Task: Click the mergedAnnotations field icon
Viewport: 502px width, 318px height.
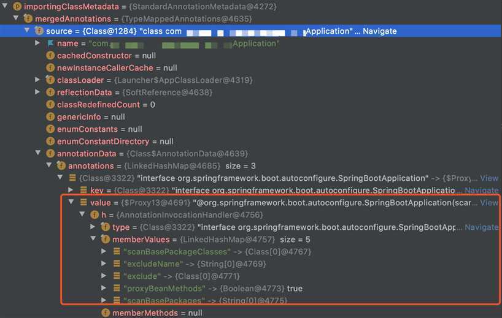Action: coord(28,18)
